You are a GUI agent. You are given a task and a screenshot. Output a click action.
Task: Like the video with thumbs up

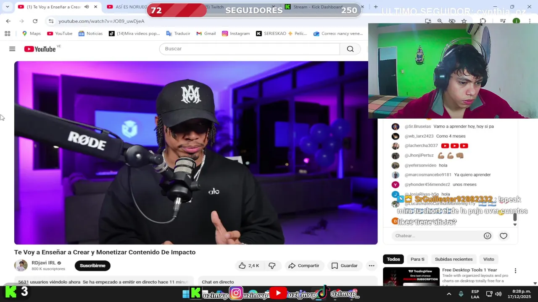[249, 266]
